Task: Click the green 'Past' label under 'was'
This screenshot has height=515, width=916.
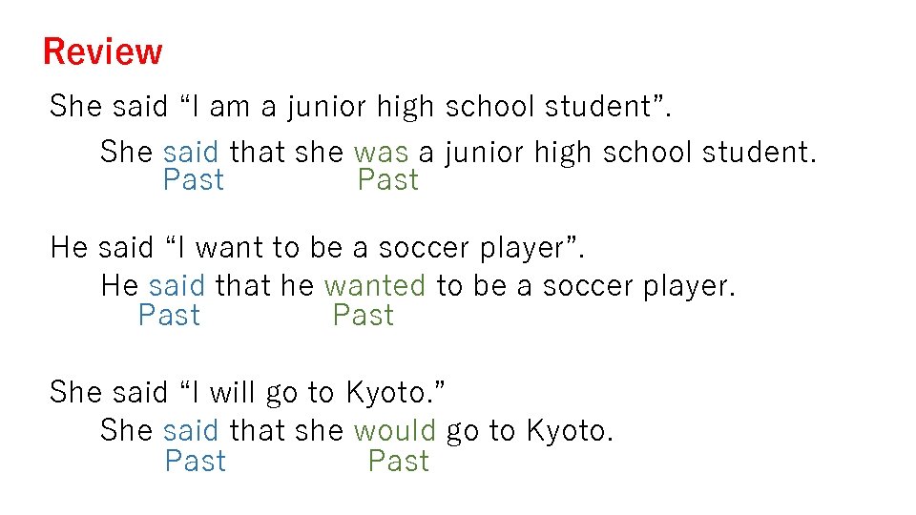Action: [388, 180]
